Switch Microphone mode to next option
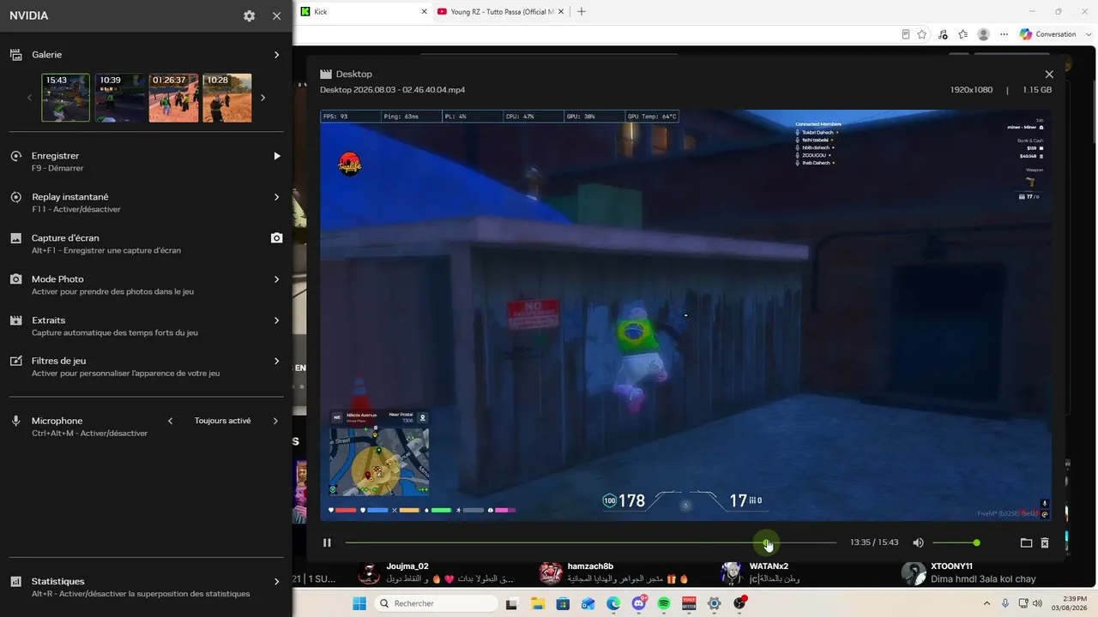Viewport: 1098px width, 617px height. (x=275, y=421)
